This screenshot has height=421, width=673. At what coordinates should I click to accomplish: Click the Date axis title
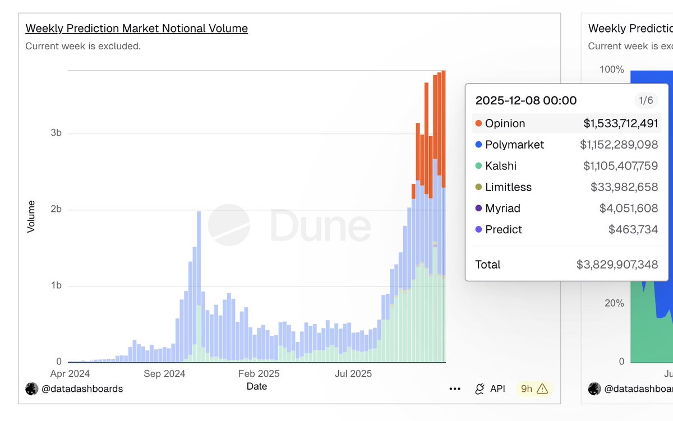pos(257,386)
